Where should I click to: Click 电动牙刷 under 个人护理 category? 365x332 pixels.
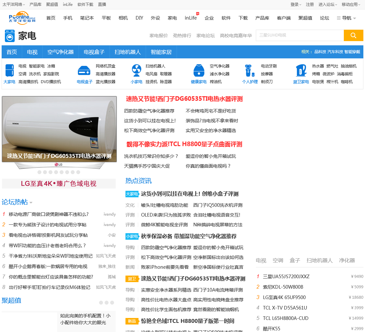coord(269,66)
